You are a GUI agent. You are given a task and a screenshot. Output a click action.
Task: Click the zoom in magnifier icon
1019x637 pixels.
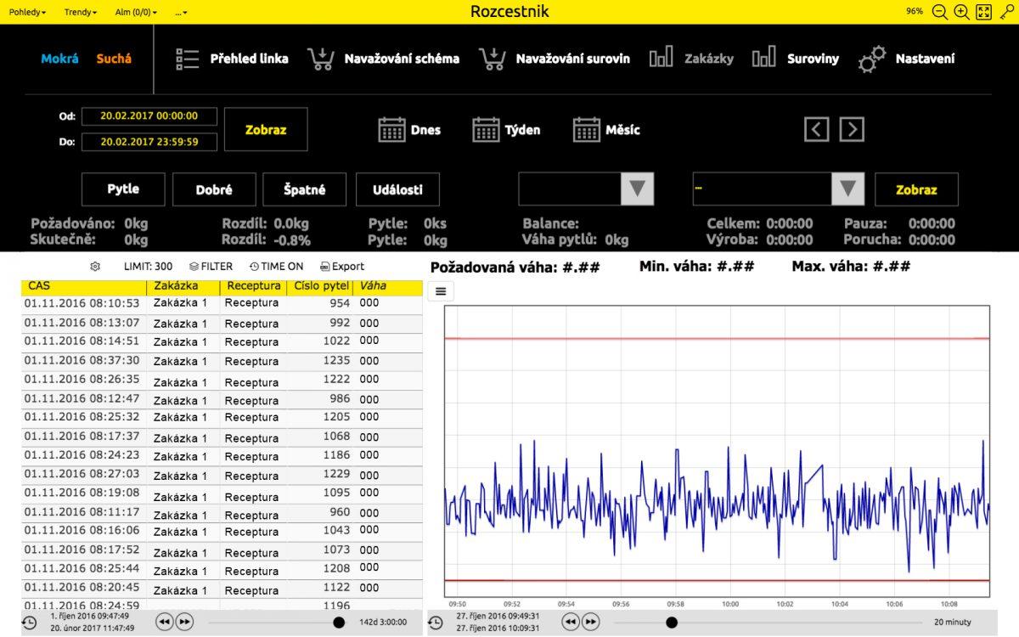961,12
